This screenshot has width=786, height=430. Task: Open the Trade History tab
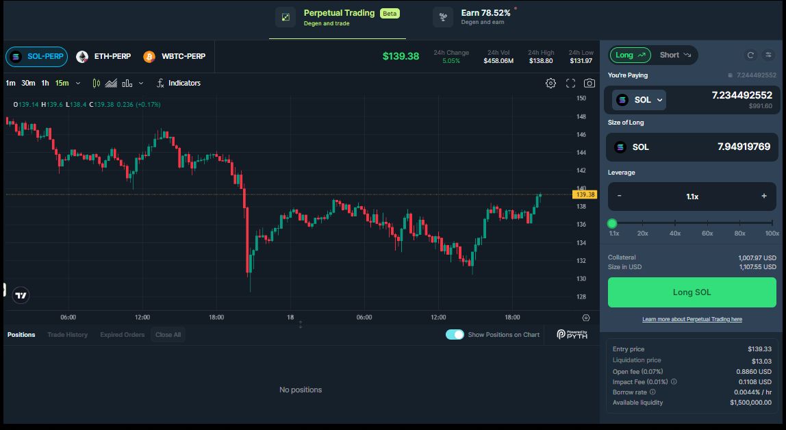(67, 335)
